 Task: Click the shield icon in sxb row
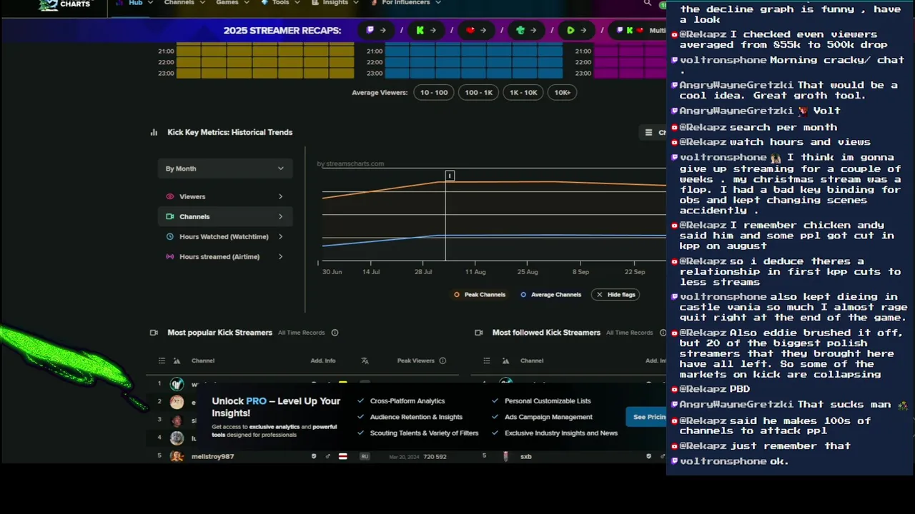point(648,456)
